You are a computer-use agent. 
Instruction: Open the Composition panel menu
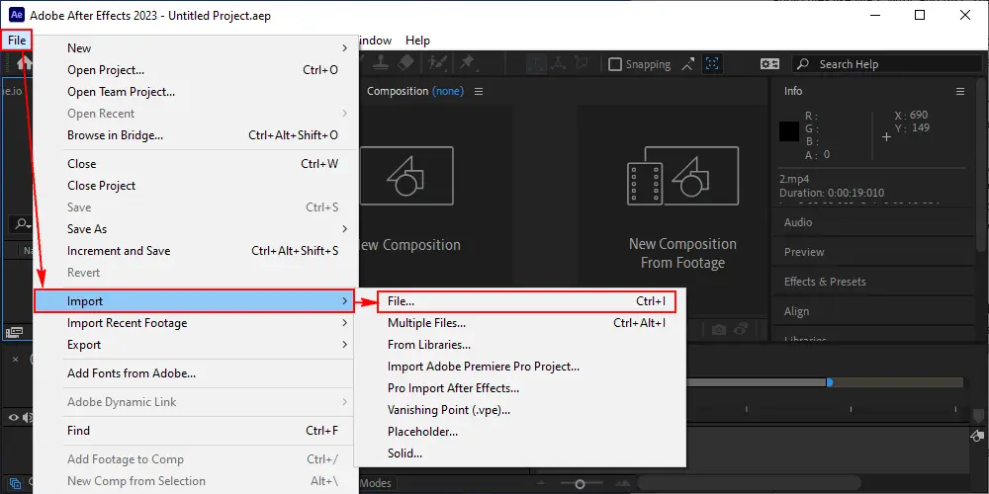pos(479,91)
